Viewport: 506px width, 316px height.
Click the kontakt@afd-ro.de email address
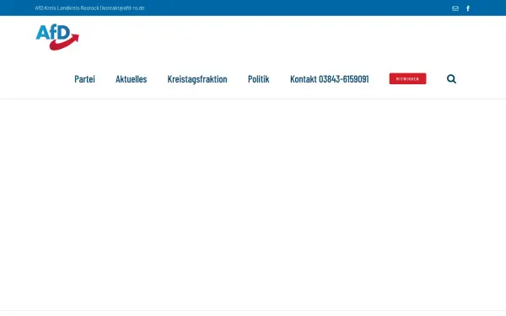click(x=123, y=8)
